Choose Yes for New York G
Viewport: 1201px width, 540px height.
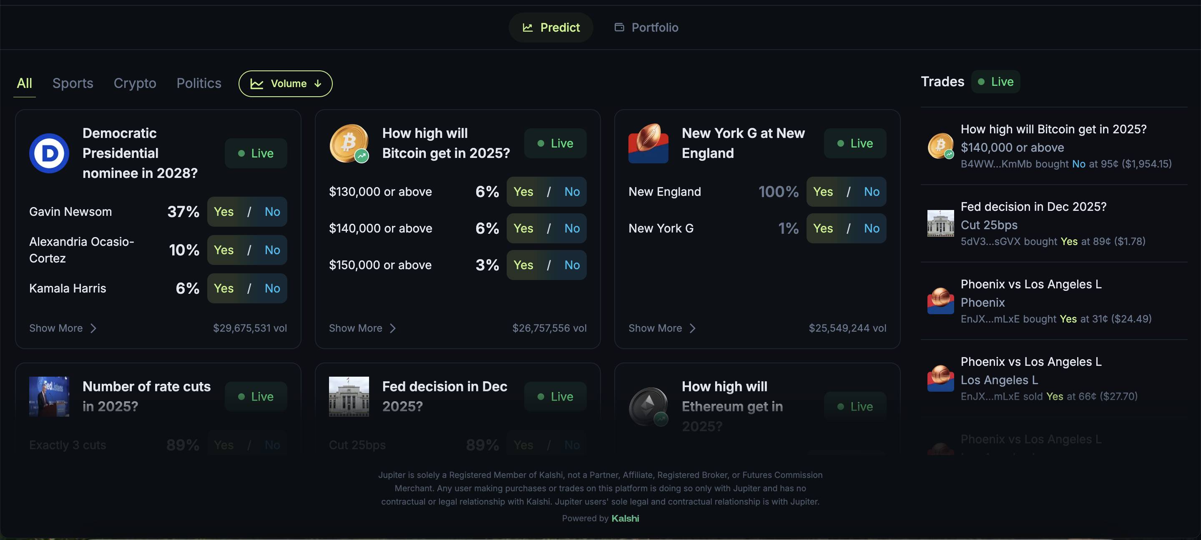pyautogui.click(x=823, y=228)
